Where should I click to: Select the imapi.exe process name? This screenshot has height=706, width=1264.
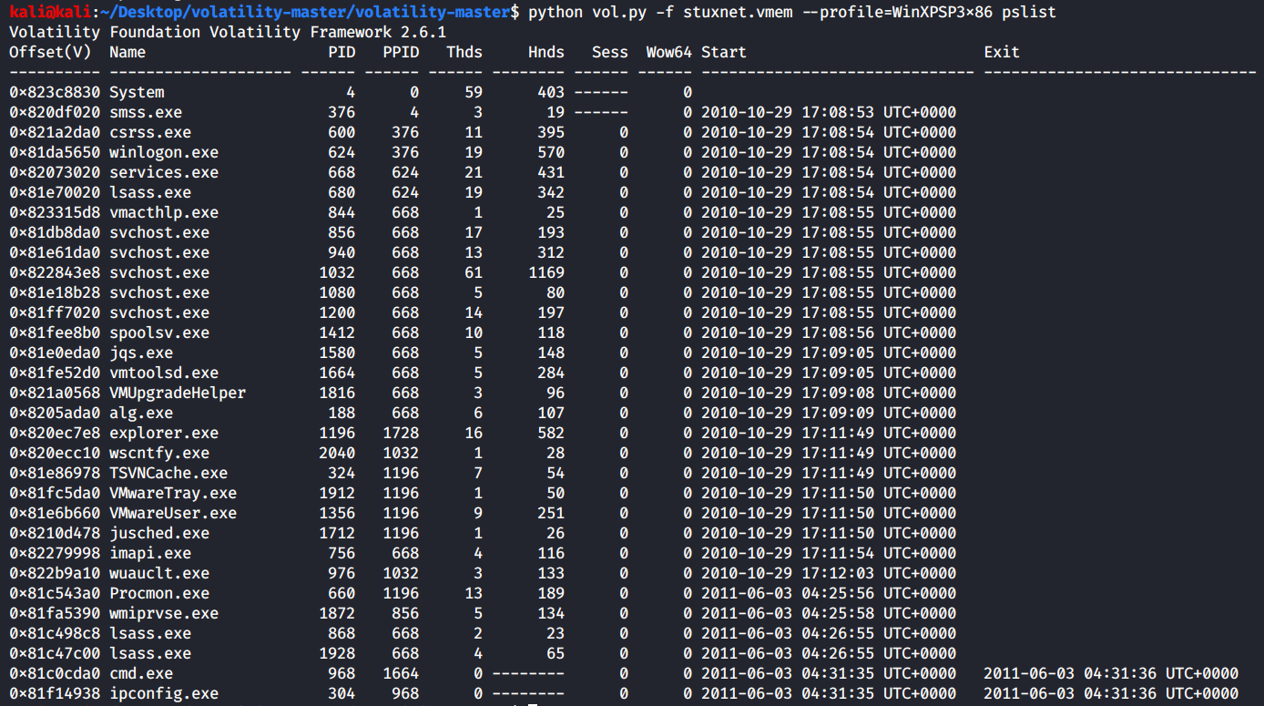[150, 553]
